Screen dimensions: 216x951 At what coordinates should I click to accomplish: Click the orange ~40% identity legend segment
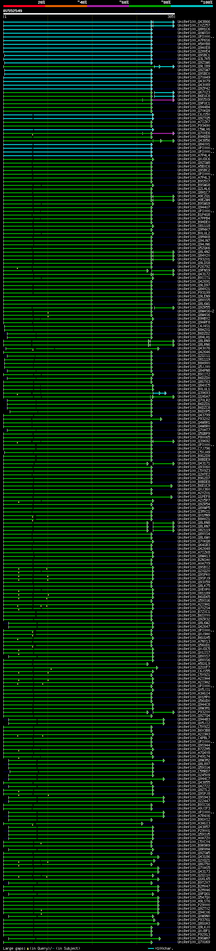pyautogui.click(x=66, y=6)
